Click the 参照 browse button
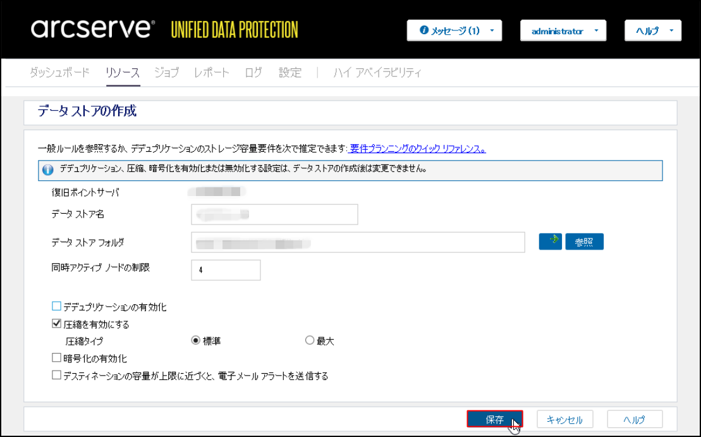 coord(584,242)
